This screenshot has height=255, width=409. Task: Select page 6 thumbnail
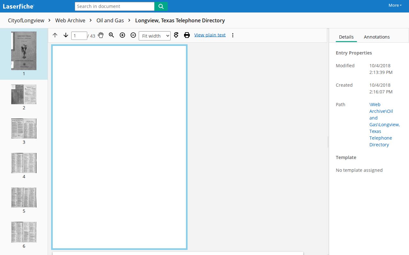click(x=24, y=232)
